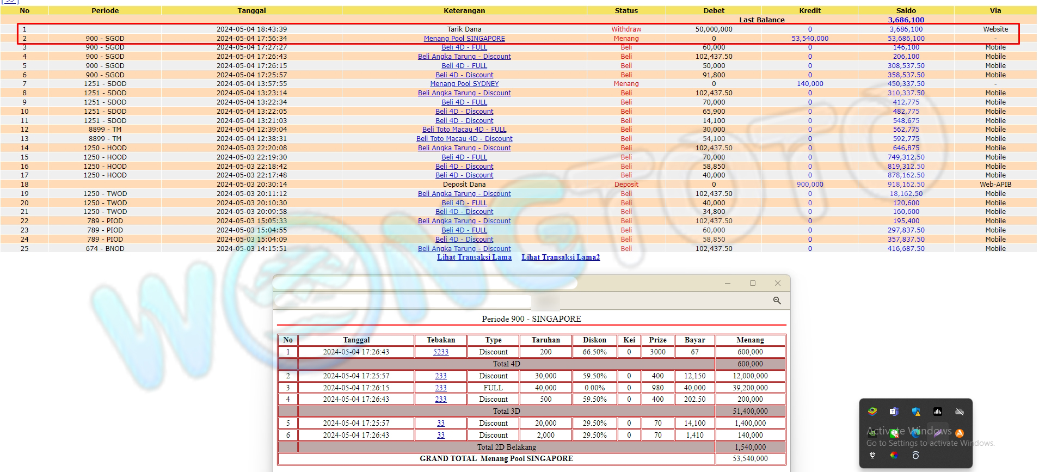The height and width of the screenshot is (472, 1039).
Task: Click the microphone tray icon
Action: tap(872, 455)
